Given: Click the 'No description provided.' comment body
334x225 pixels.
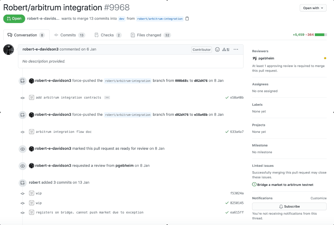Looking at the screenshot, I should point(44,61).
